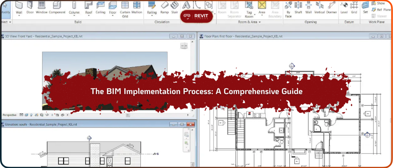This screenshot has height=168, width=393.
Task: Click the fifth icon after the Perspective label
Action: tap(42, 115)
